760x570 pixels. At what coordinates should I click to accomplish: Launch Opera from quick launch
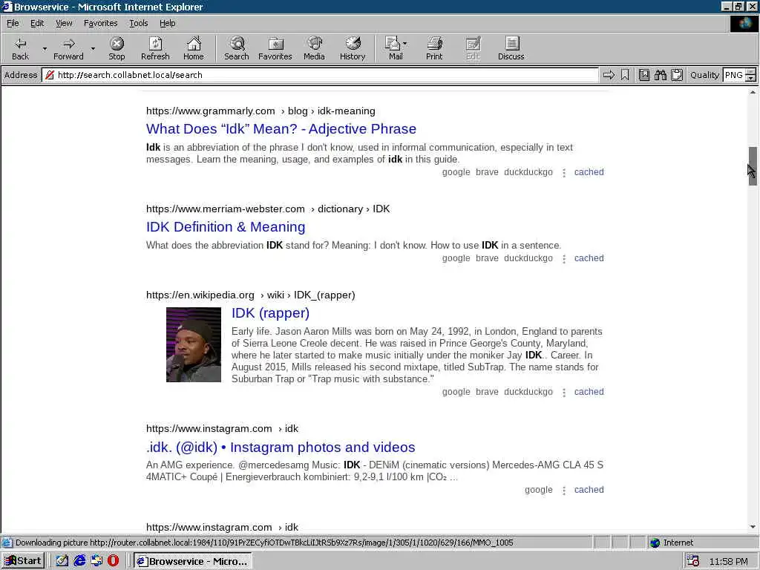pyautogui.click(x=113, y=561)
